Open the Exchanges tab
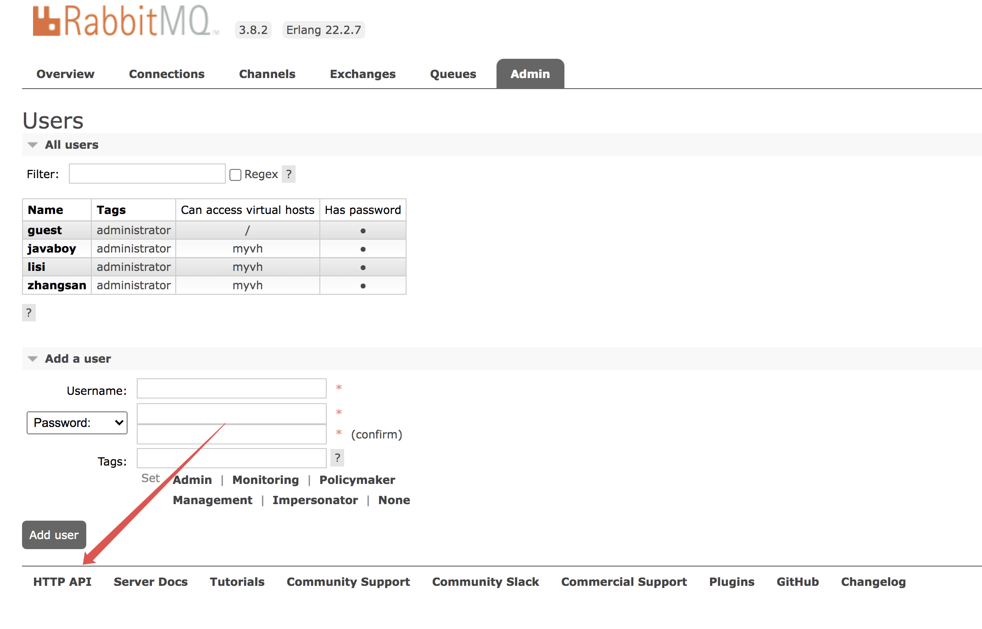 pyautogui.click(x=363, y=74)
